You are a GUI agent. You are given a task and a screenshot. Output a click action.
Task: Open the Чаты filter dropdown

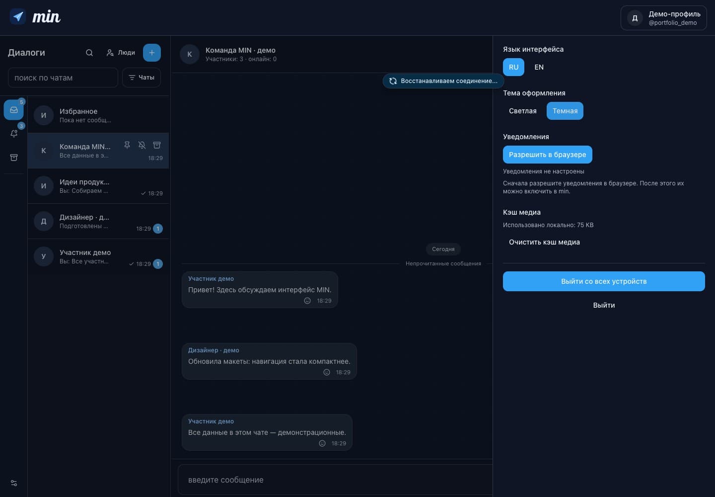[142, 78]
